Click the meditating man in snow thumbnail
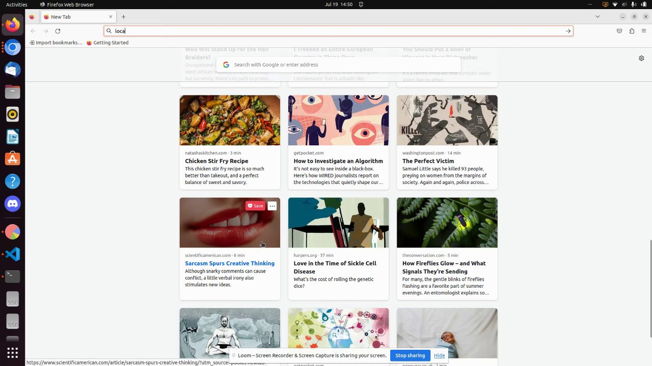652x366 pixels. click(230, 333)
